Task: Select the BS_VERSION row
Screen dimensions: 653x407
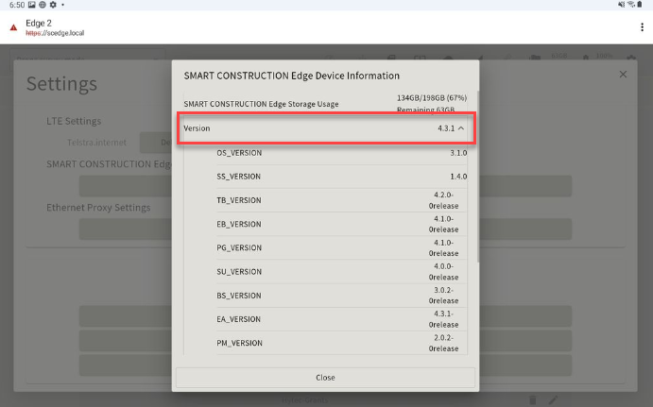Action: tap(341, 296)
